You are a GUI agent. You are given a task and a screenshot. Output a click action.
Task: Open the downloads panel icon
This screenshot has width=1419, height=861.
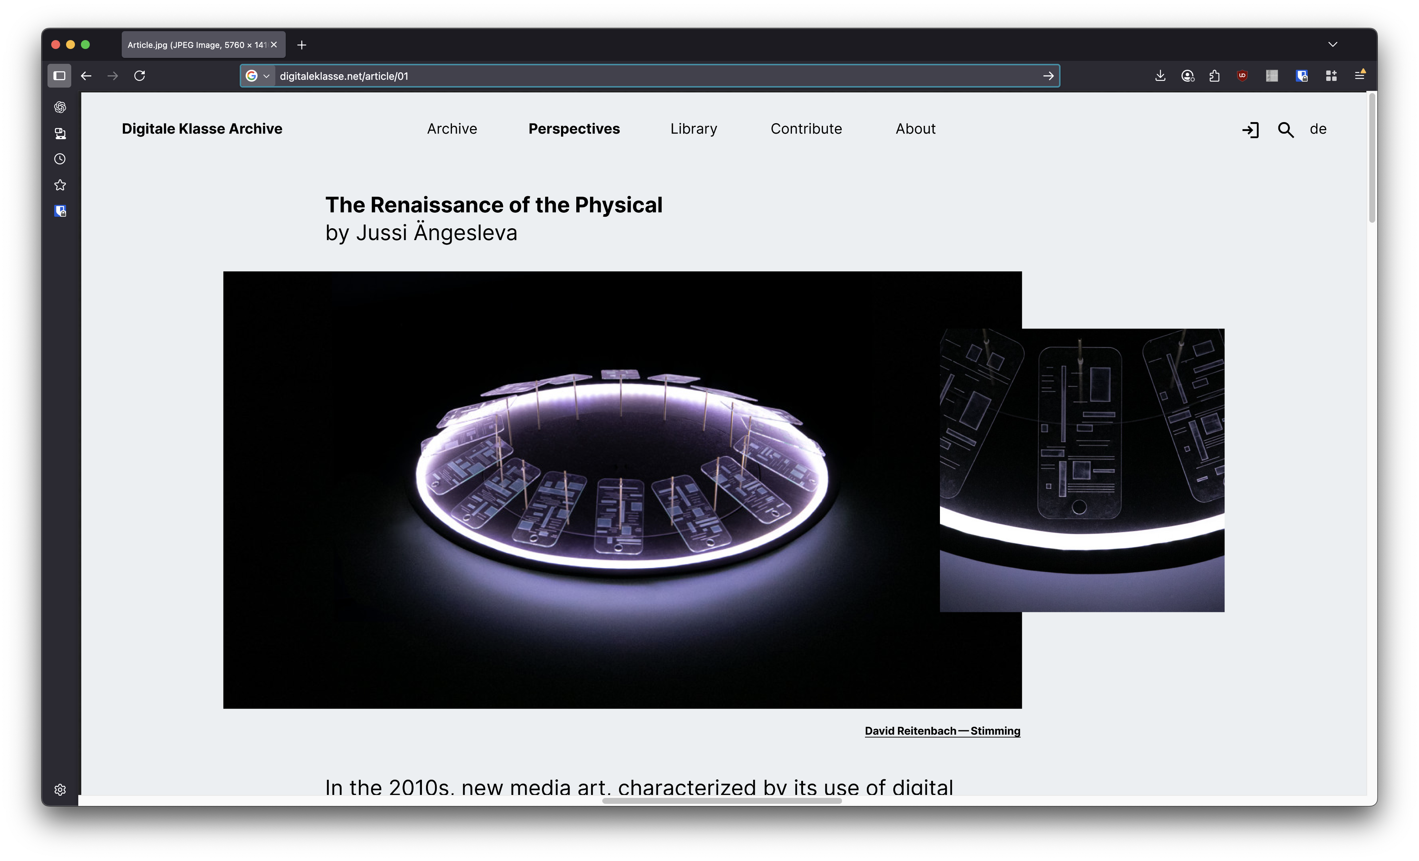click(x=1160, y=75)
